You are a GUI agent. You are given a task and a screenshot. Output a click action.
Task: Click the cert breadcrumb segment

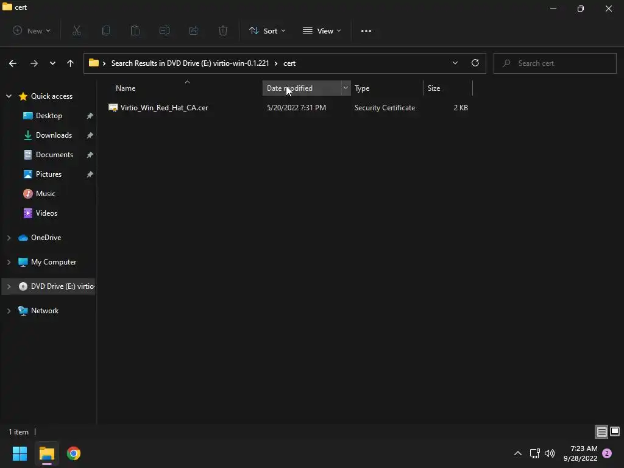[x=289, y=63]
